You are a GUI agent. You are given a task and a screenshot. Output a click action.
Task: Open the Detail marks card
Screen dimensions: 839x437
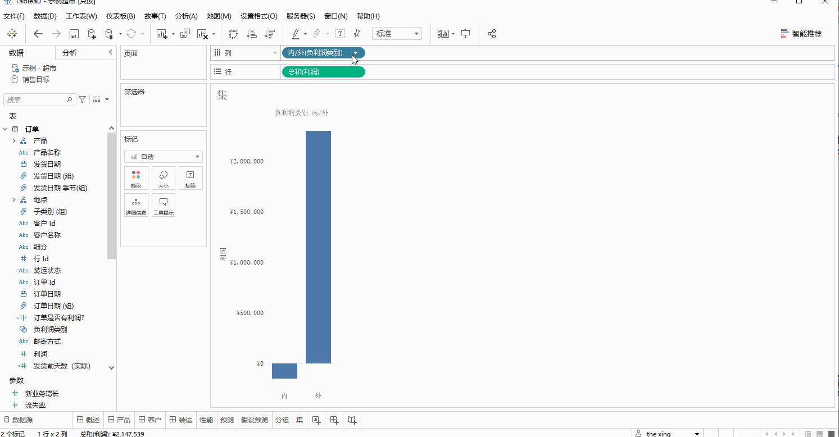click(136, 205)
